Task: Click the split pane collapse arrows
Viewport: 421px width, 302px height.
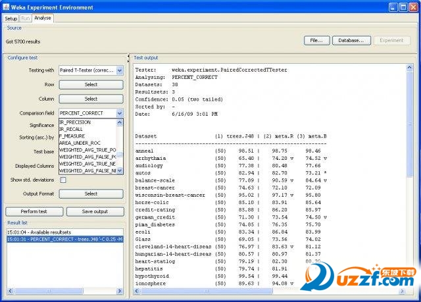Action: click(128, 59)
